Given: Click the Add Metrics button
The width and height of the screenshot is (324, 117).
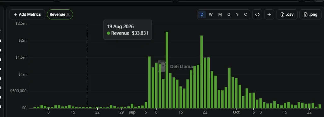Looking at the screenshot, I should (27, 14).
